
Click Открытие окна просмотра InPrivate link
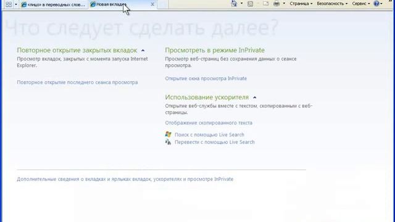tap(206, 78)
